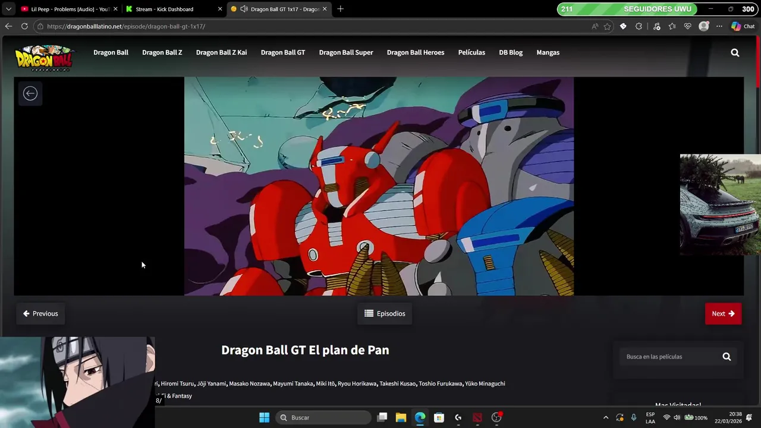Click the video player frame
This screenshot has width=761, height=428.
click(379, 186)
